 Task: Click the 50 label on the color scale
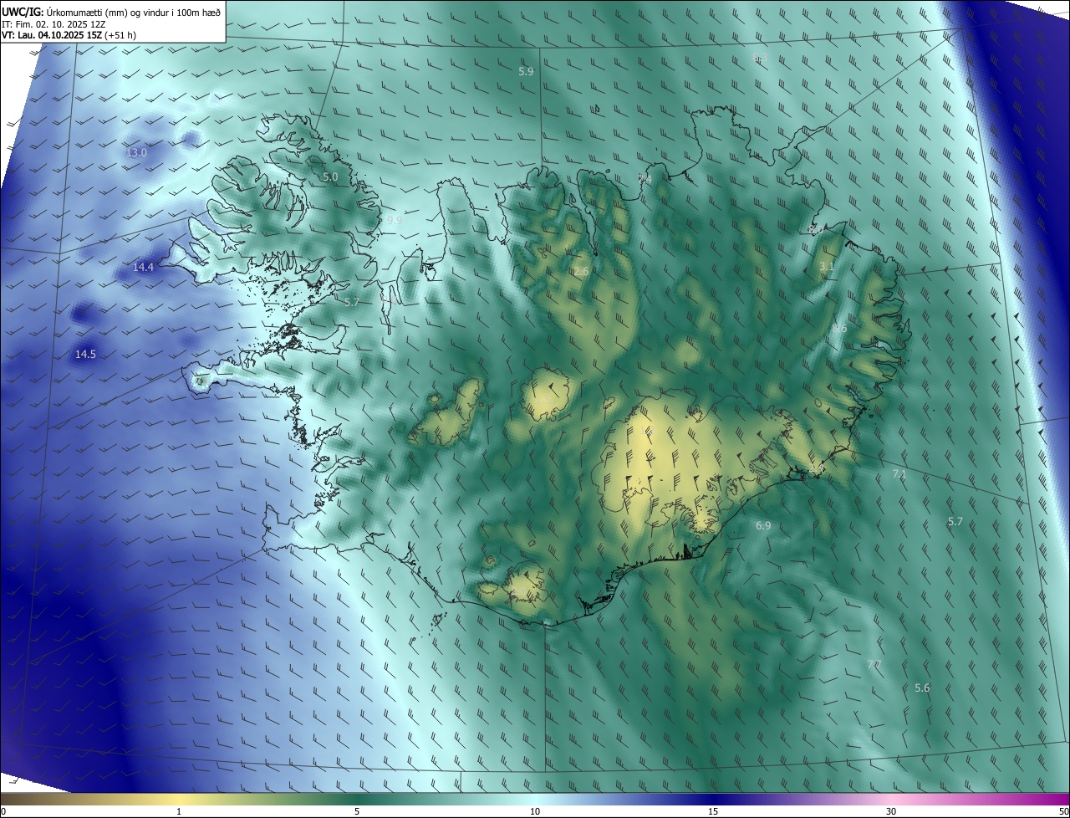click(x=1063, y=812)
